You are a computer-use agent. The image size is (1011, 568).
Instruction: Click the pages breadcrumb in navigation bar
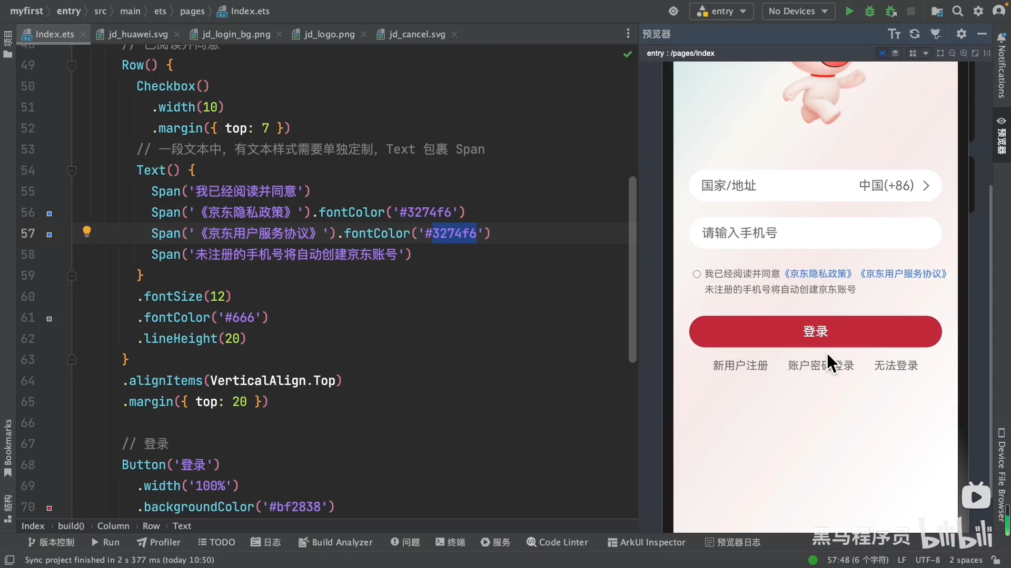pyautogui.click(x=192, y=11)
